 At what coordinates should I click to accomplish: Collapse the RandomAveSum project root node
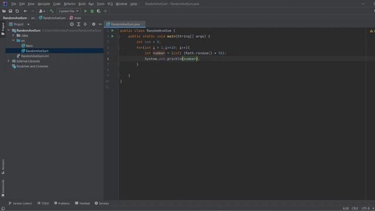pyautogui.click(x=9, y=30)
